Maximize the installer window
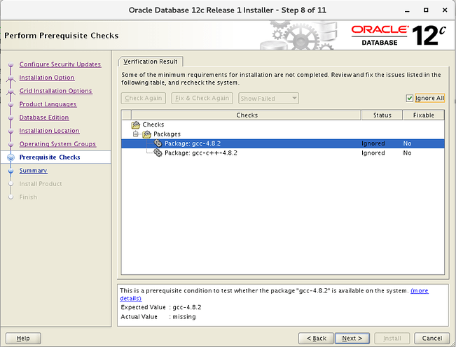The width and height of the screenshot is (456, 347). click(x=426, y=10)
